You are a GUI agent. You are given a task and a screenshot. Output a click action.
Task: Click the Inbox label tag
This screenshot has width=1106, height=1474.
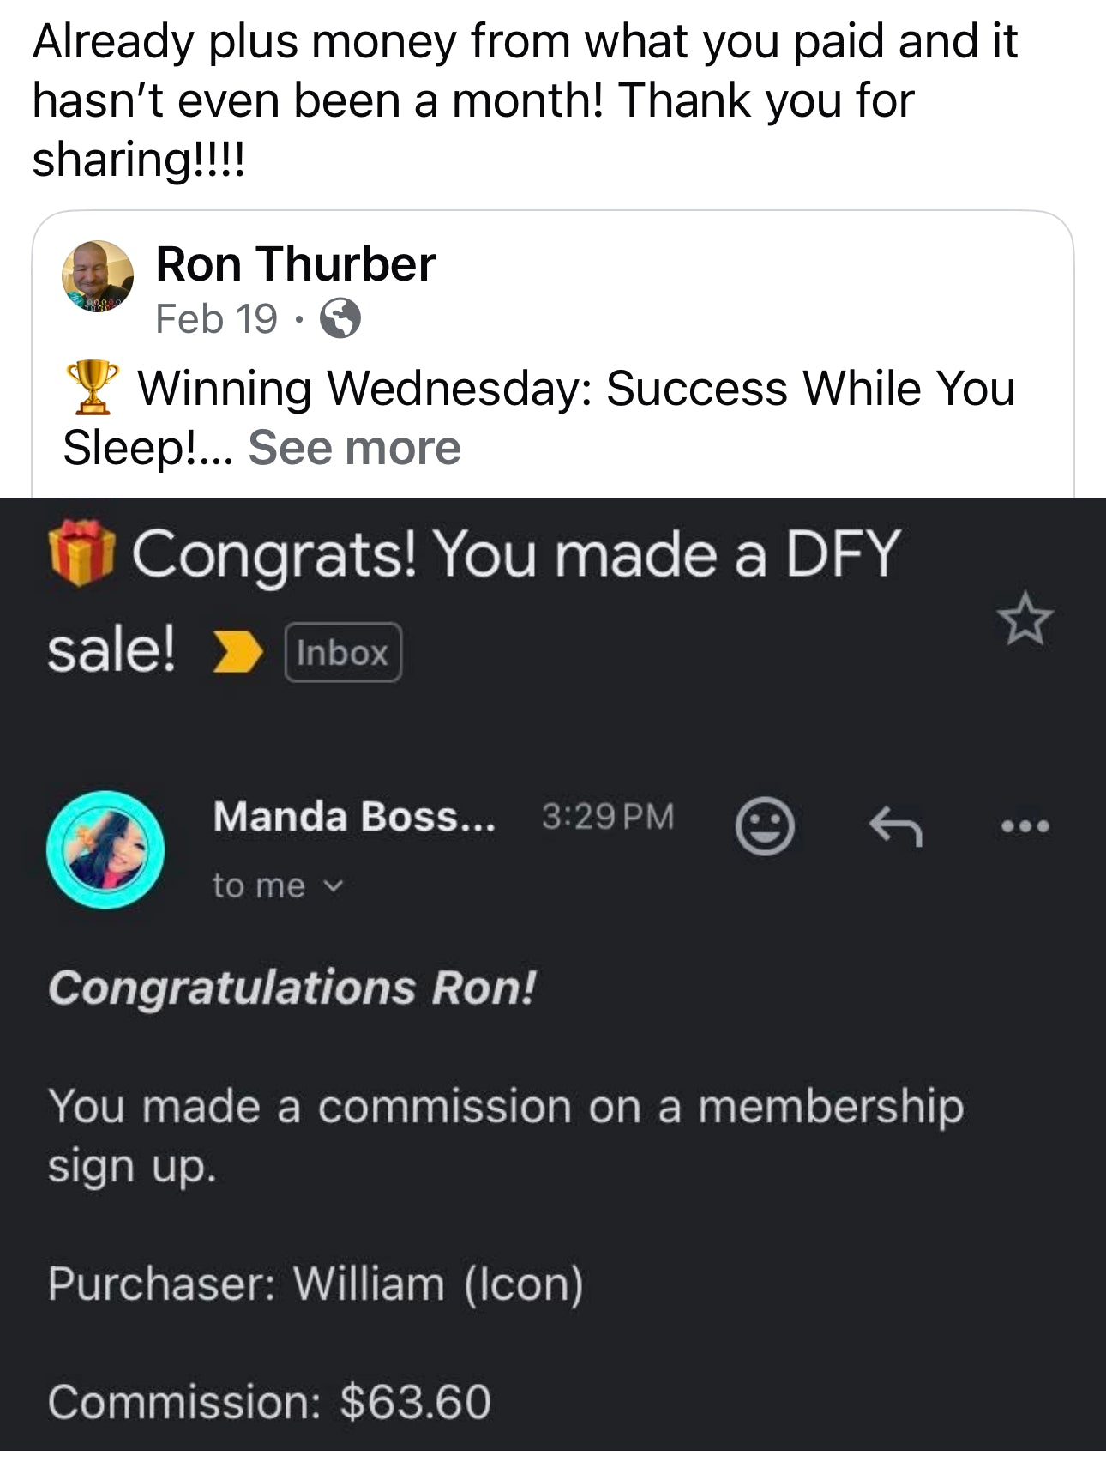click(342, 653)
